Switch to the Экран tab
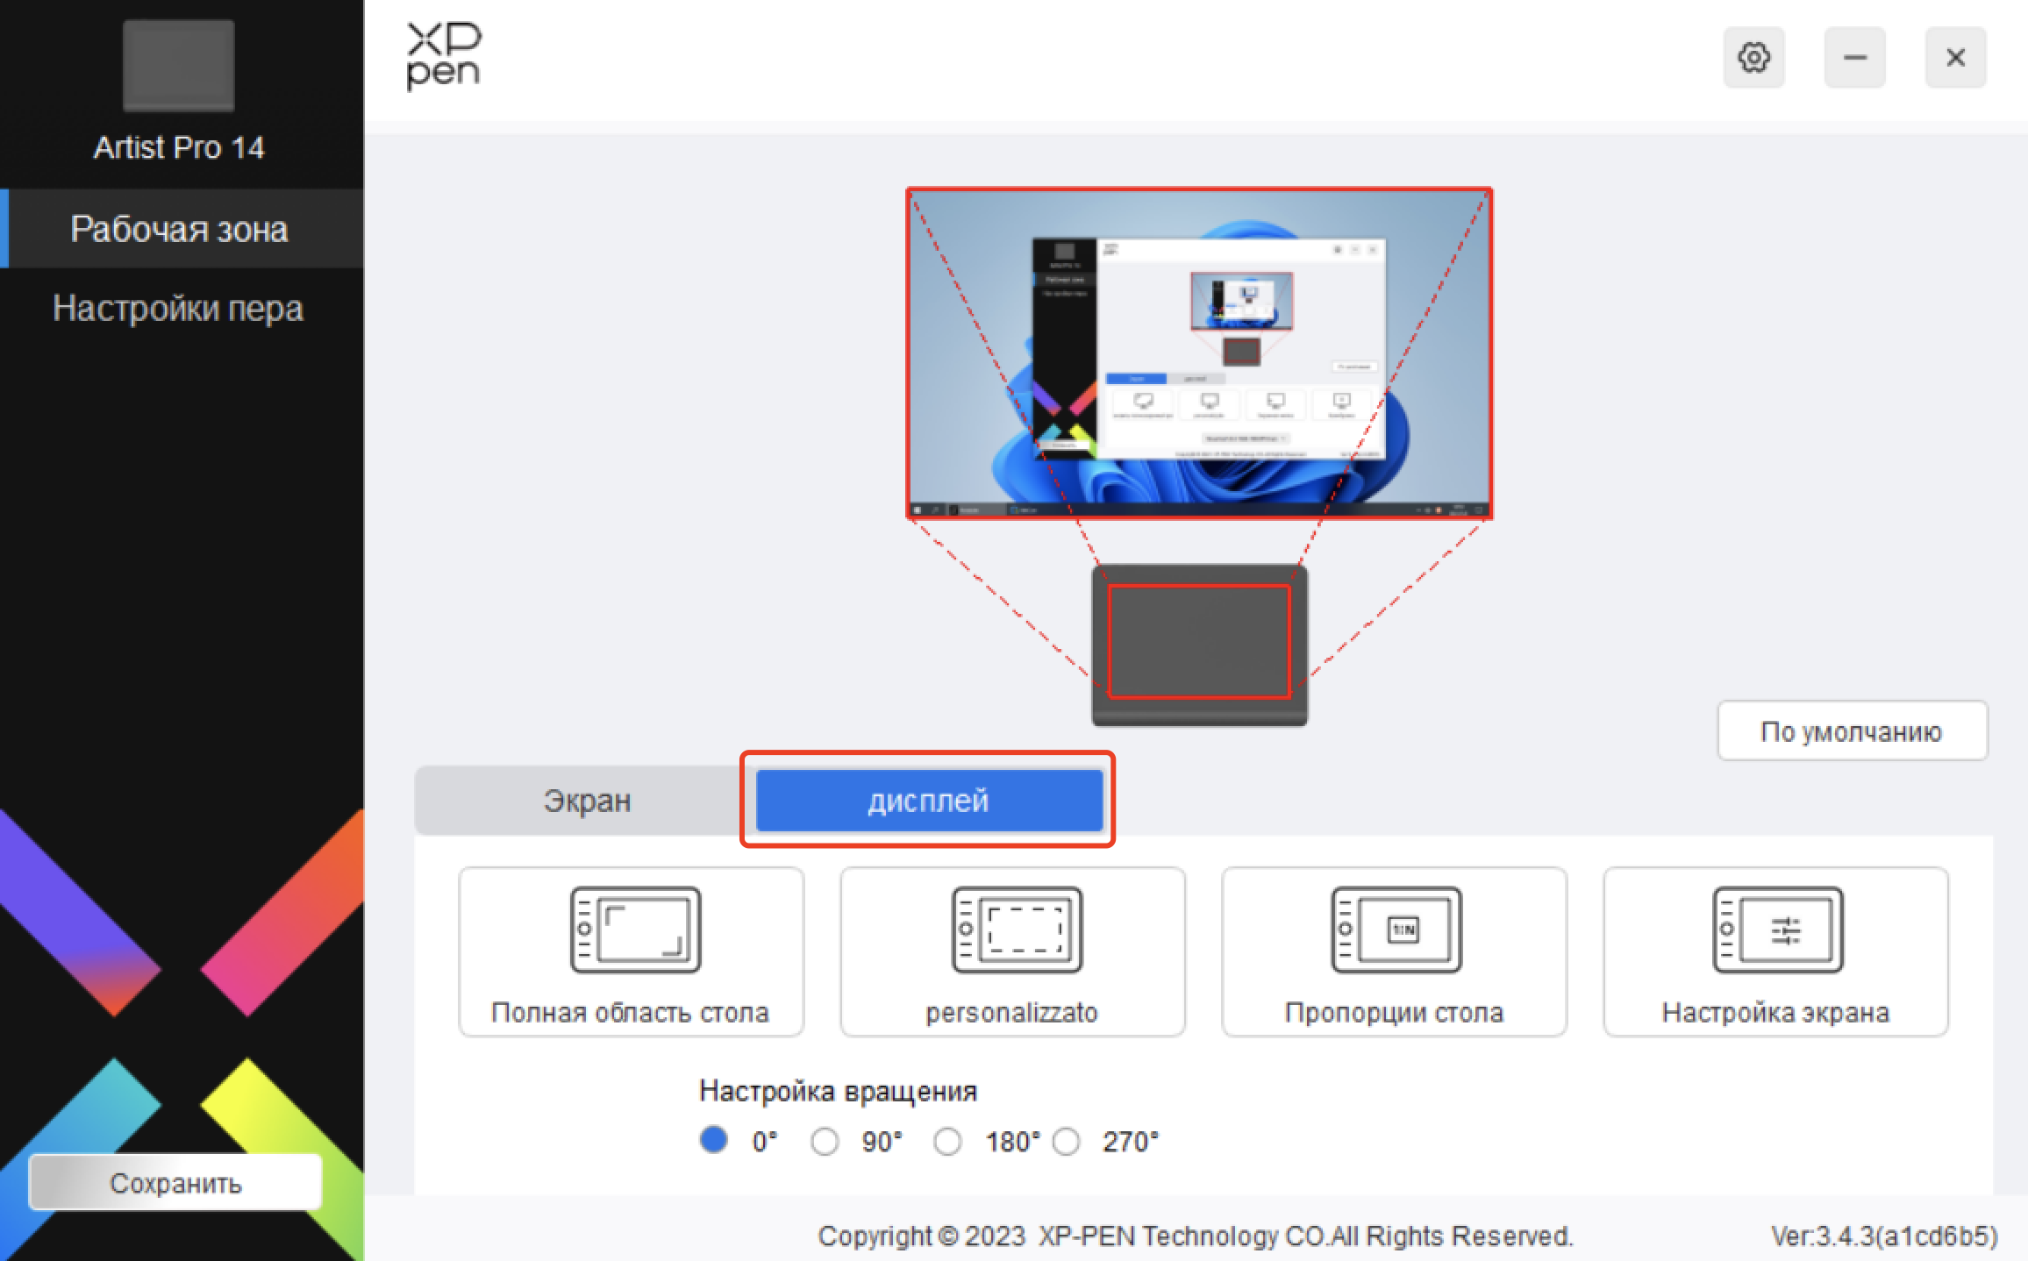This screenshot has width=2028, height=1261. (x=586, y=801)
